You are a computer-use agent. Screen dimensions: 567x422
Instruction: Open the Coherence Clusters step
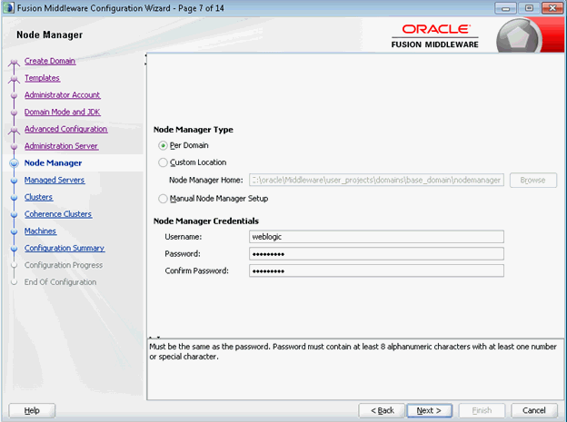click(58, 214)
